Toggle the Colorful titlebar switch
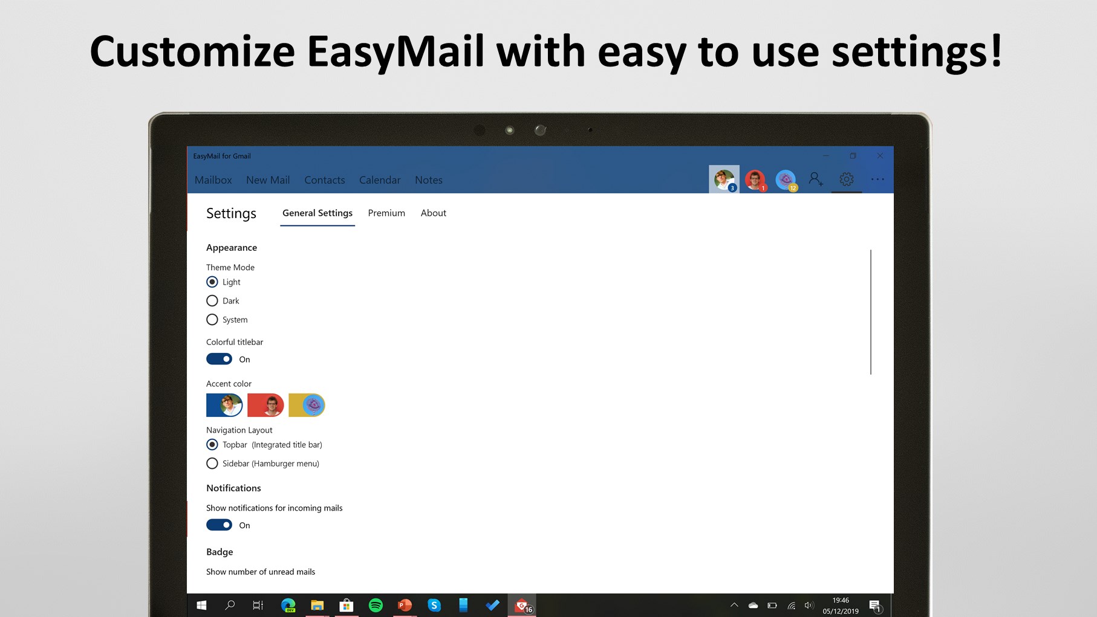The height and width of the screenshot is (617, 1097). coord(219,359)
